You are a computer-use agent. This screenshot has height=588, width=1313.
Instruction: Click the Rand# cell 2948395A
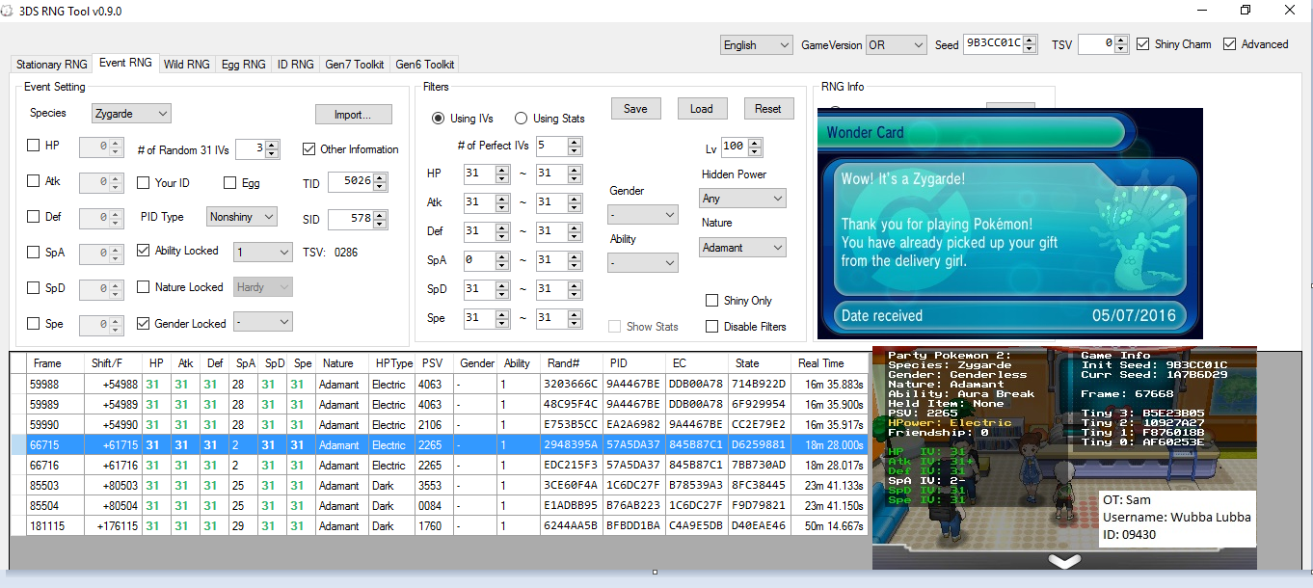572,445
